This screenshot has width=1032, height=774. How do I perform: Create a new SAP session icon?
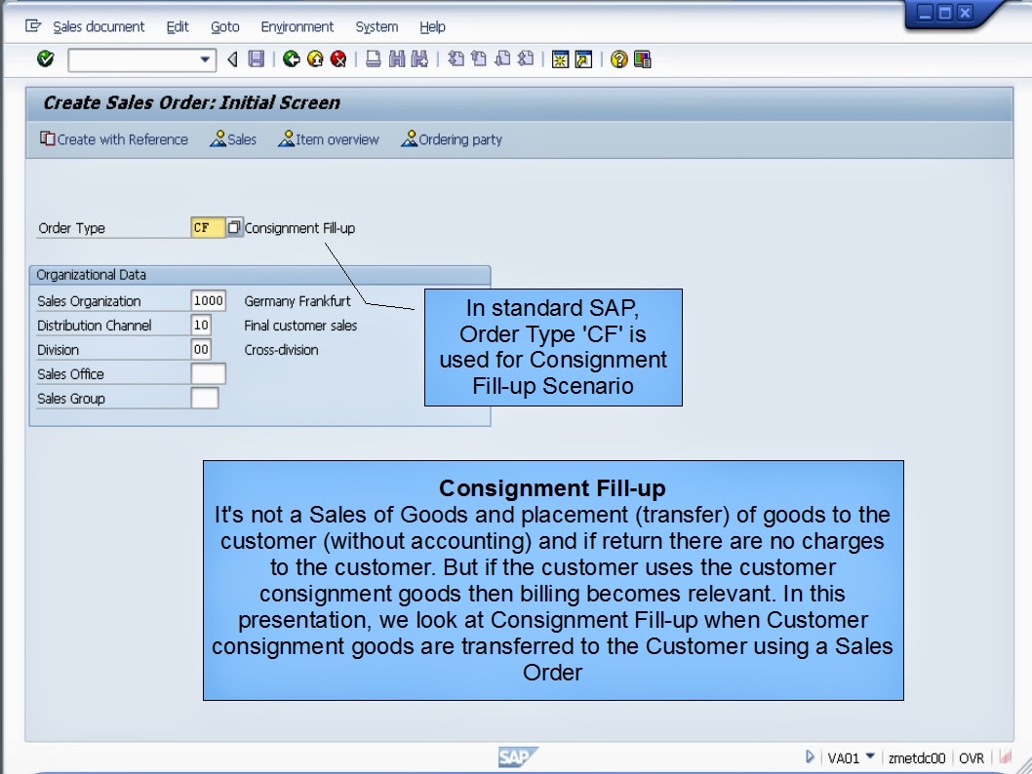(x=563, y=59)
